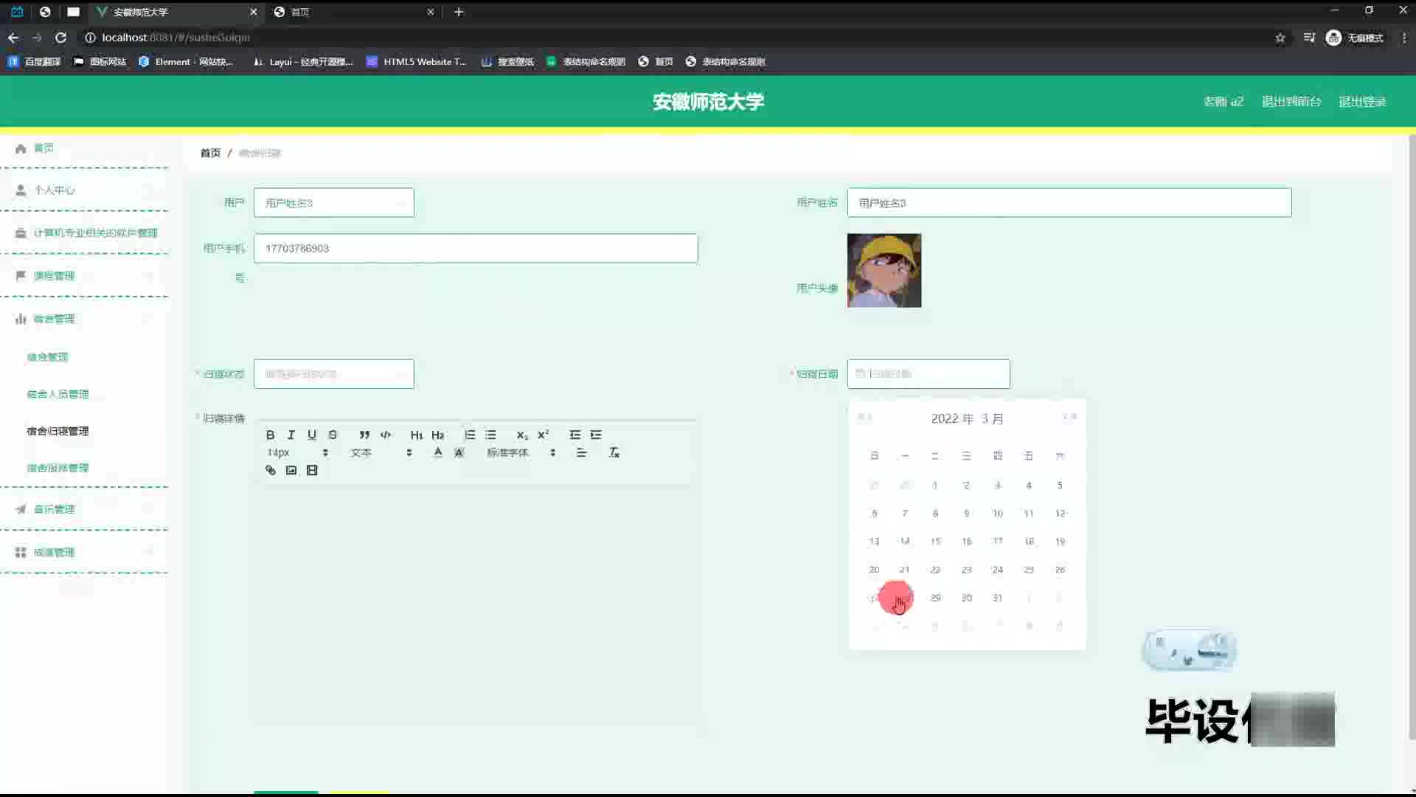Click the 退出到前台 link
This screenshot has height=797, width=1416.
pos(1291,101)
